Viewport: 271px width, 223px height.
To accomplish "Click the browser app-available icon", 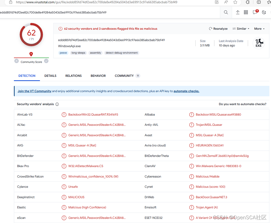I will (217, 2).
